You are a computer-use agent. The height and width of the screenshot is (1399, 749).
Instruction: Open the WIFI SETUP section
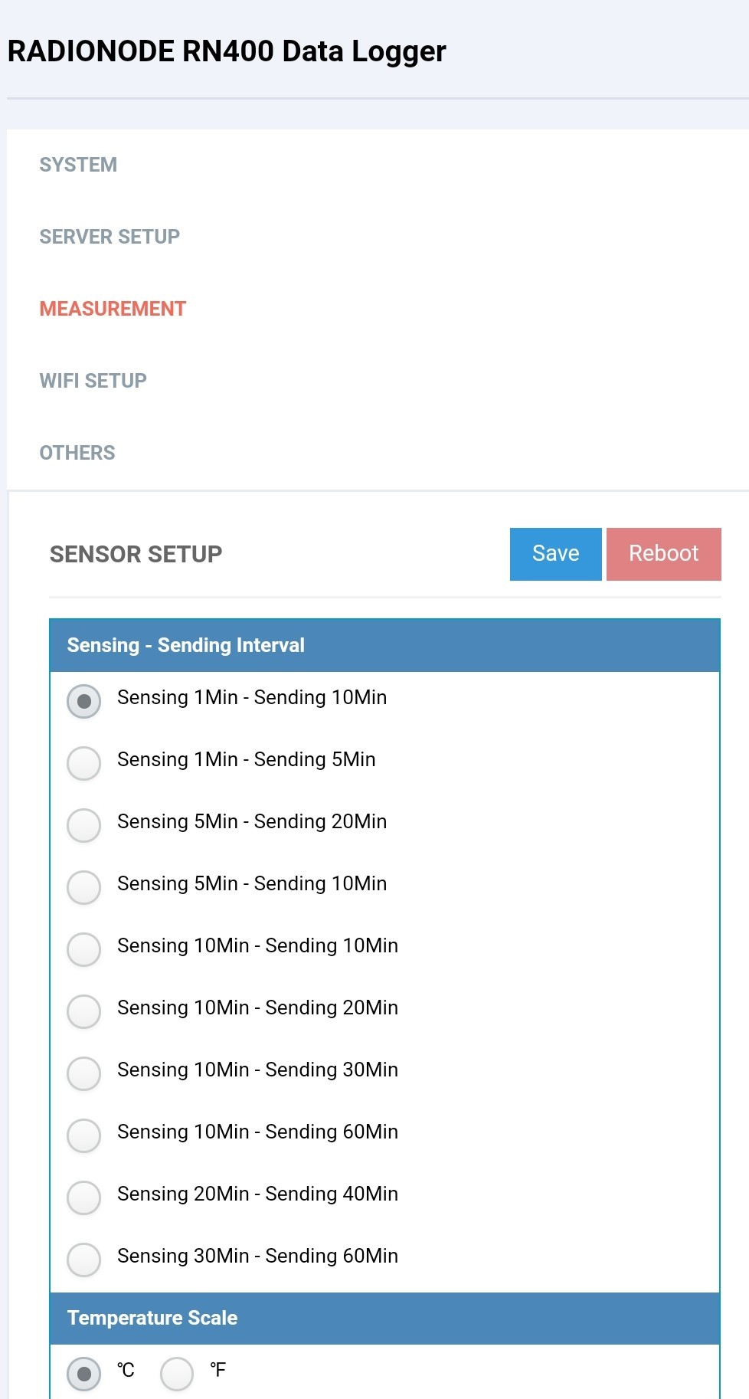(93, 381)
